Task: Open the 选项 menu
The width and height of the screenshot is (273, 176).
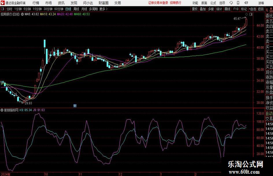Action: (x=222, y=3)
